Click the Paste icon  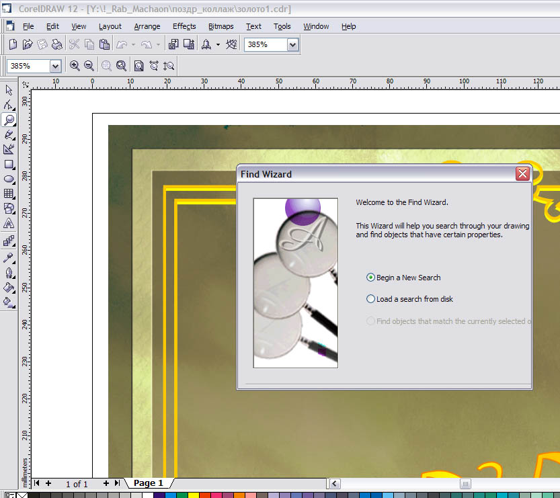[x=104, y=44]
